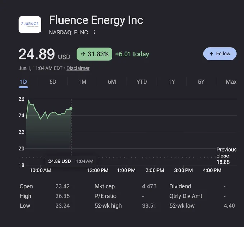The width and height of the screenshot is (244, 227).
Task: Click the Mkt cap value 4.47B
Action: (x=149, y=186)
